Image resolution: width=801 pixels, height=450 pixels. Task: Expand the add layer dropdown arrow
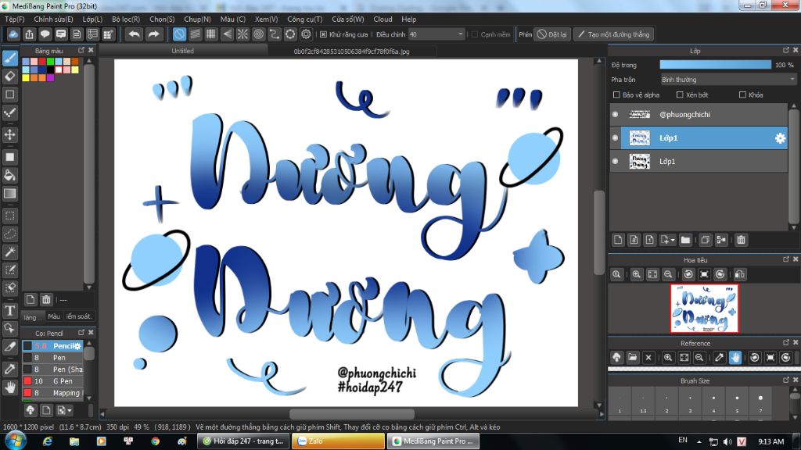pyautogui.click(x=673, y=240)
